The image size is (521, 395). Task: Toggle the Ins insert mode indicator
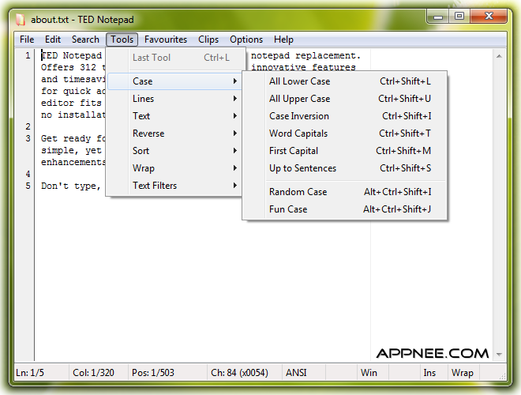(433, 373)
